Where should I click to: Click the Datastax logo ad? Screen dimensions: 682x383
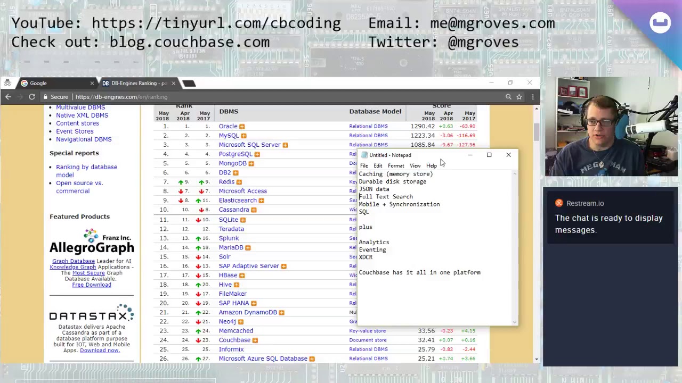click(92, 313)
